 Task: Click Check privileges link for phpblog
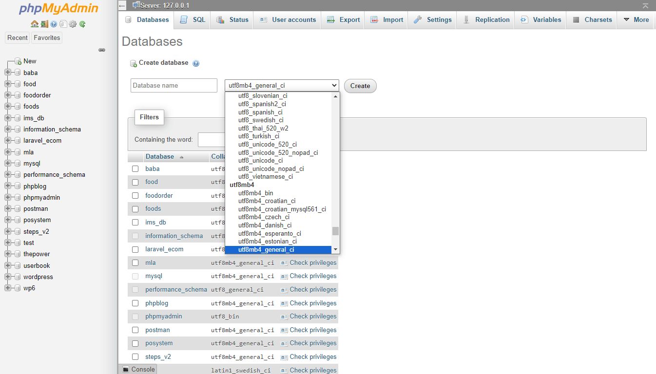tap(309, 303)
